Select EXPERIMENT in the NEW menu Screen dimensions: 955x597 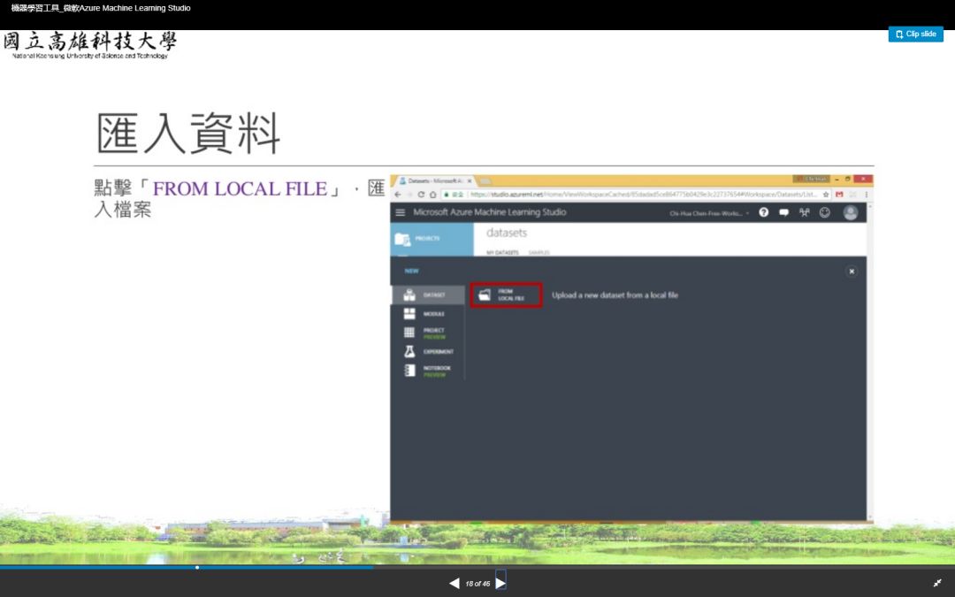pos(428,351)
